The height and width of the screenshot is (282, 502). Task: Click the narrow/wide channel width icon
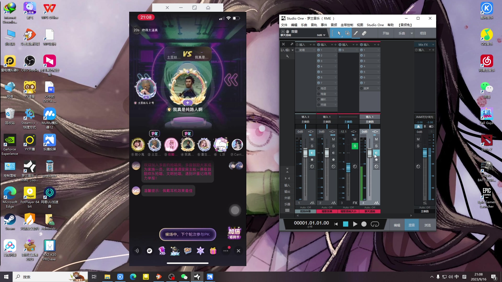(x=287, y=178)
